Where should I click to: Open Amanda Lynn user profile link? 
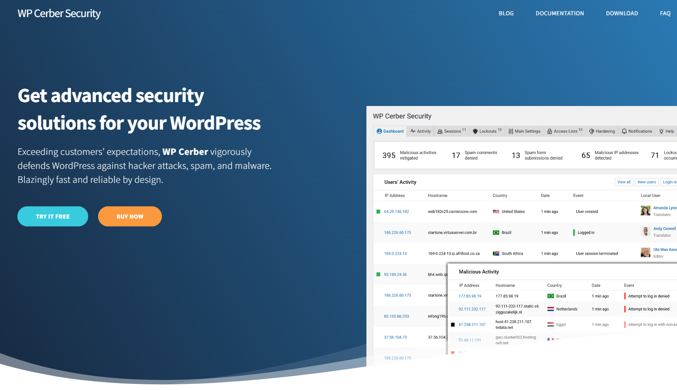pos(665,208)
